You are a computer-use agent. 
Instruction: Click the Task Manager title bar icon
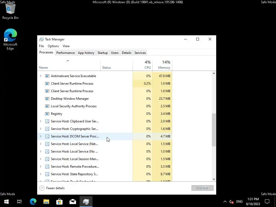tap(41, 39)
